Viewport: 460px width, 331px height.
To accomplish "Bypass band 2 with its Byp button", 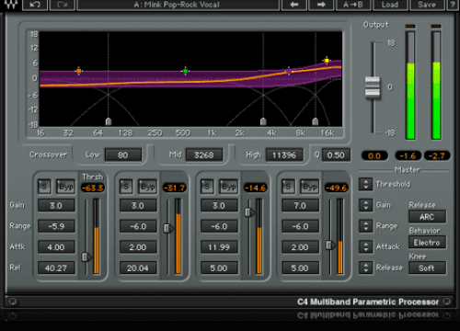I will pyautogui.click(x=147, y=187).
